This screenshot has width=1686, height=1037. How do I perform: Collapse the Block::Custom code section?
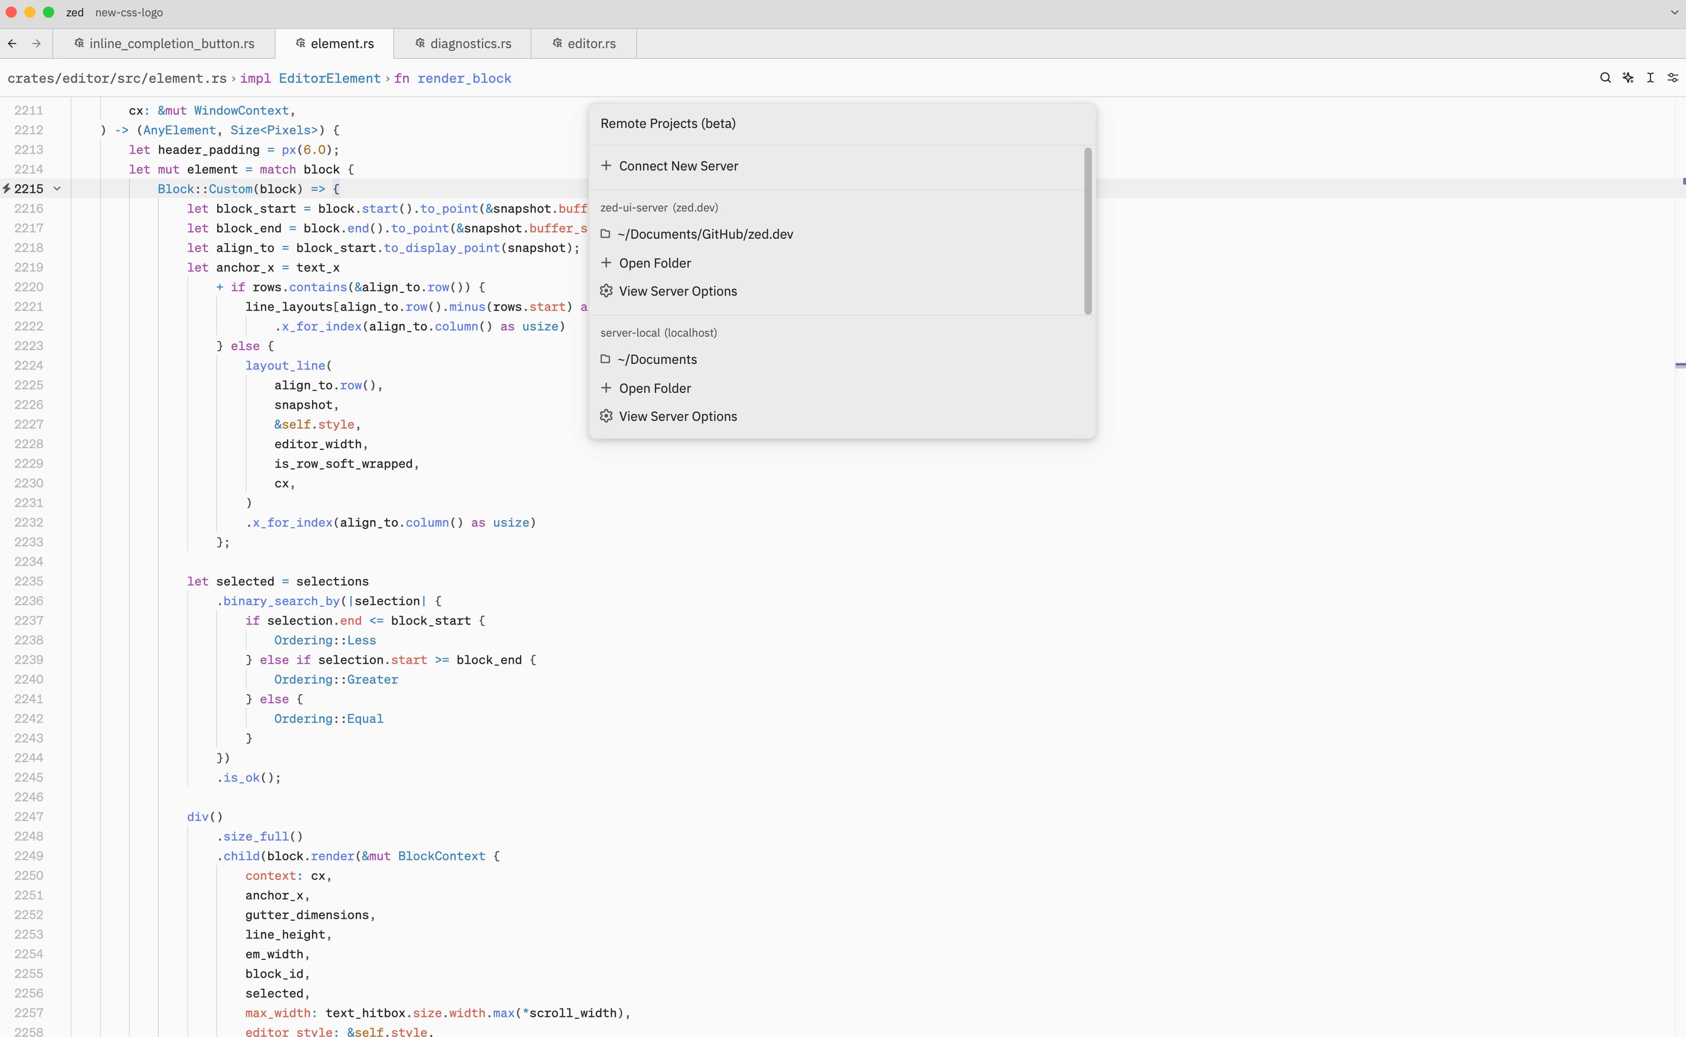pos(56,189)
